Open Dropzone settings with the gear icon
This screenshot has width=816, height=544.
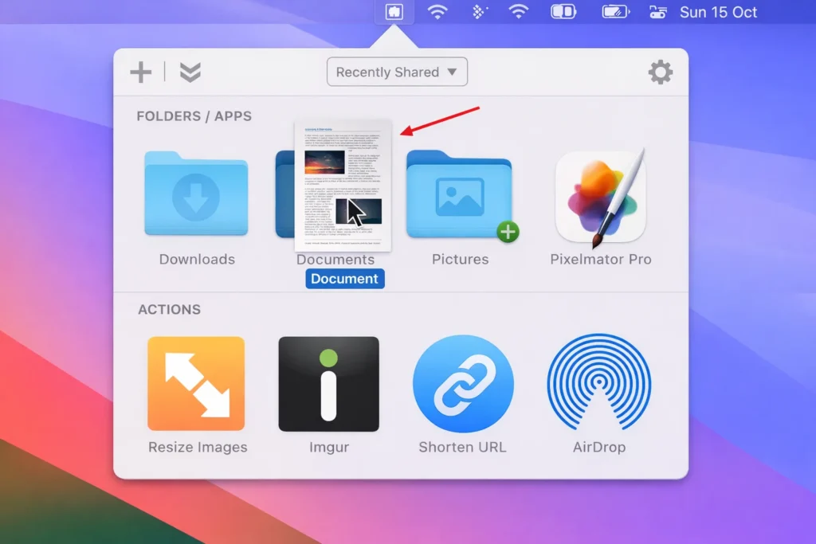(660, 72)
